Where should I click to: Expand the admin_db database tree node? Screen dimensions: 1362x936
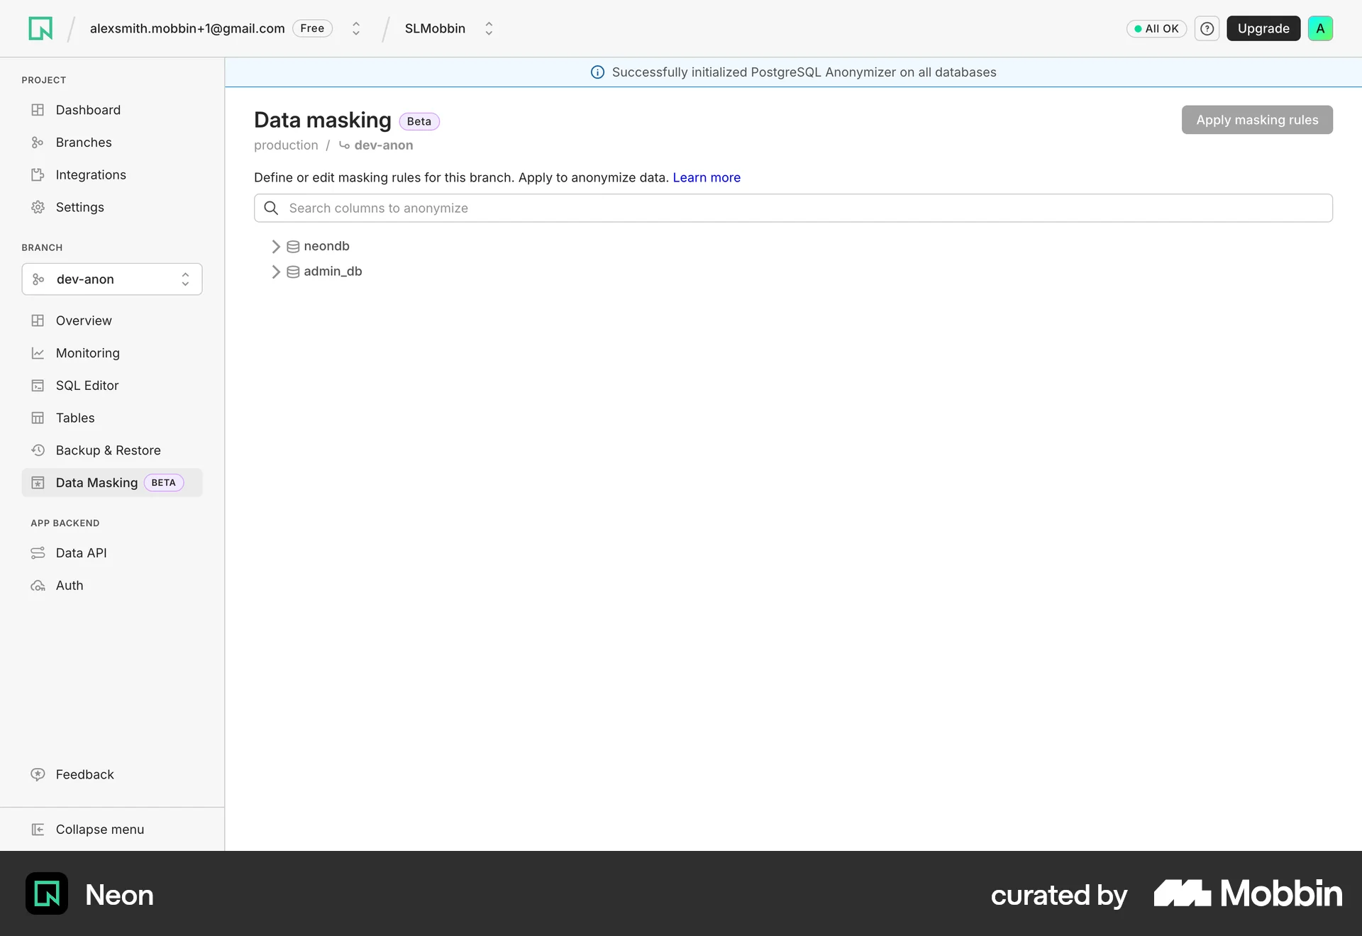tap(276, 272)
